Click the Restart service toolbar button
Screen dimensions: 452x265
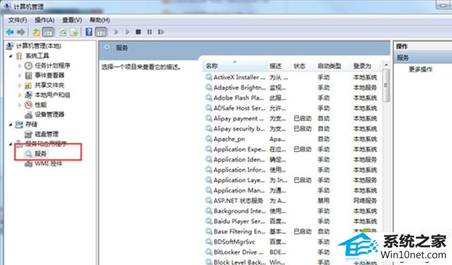click(x=161, y=32)
